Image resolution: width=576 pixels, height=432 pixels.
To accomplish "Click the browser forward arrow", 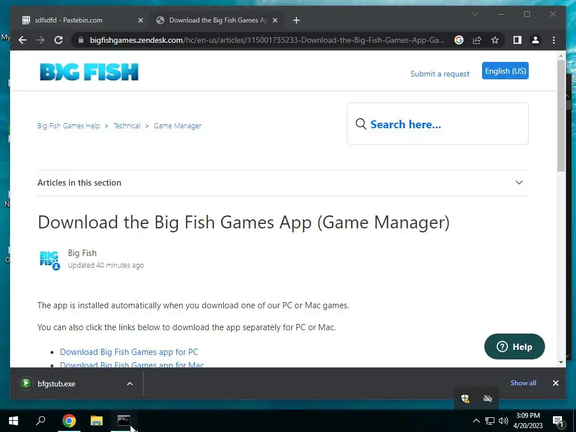I will tap(40, 40).
